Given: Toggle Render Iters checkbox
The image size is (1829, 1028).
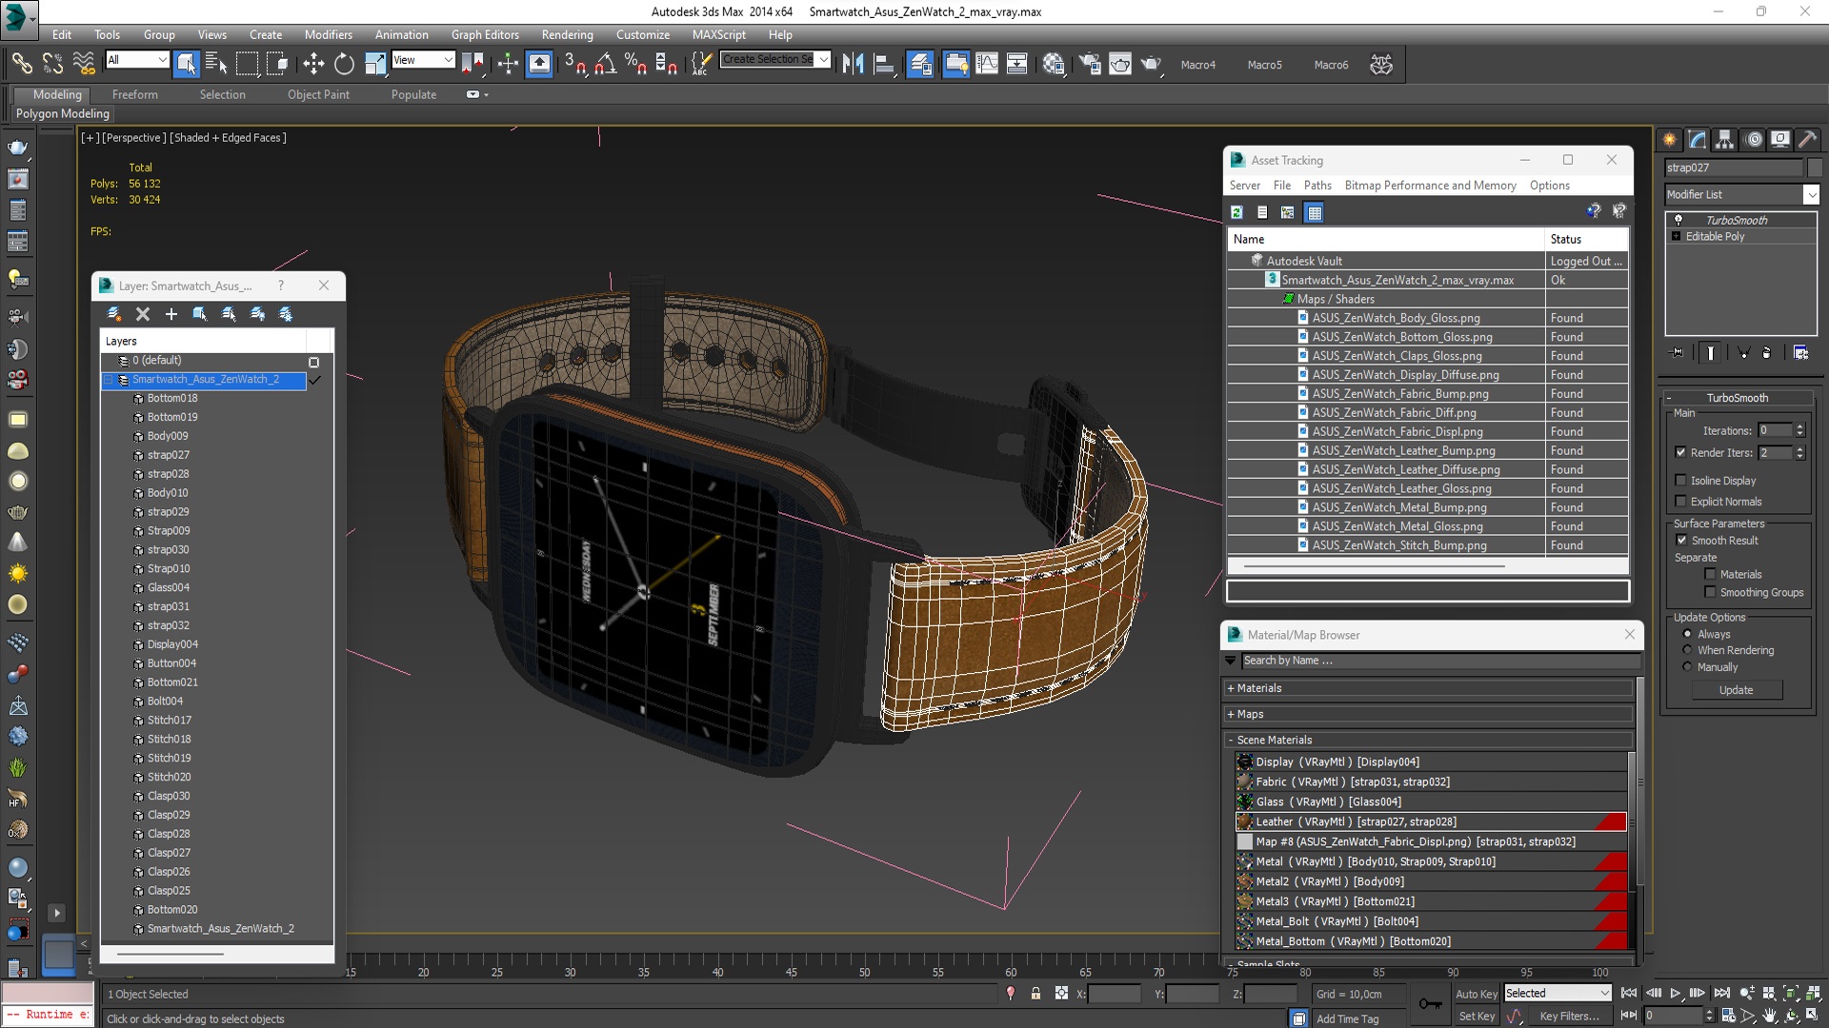Looking at the screenshot, I should point(1680,453).
